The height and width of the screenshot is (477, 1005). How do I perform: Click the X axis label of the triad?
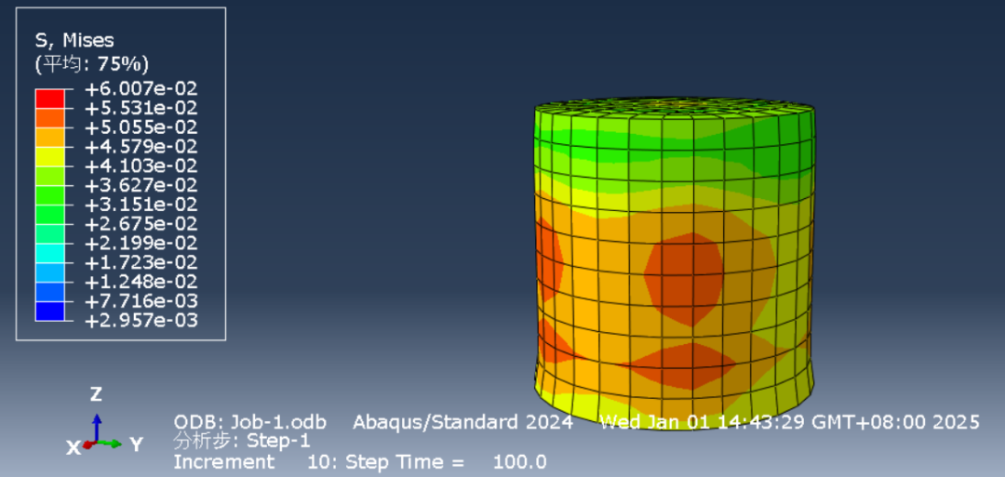coord(73,447)
